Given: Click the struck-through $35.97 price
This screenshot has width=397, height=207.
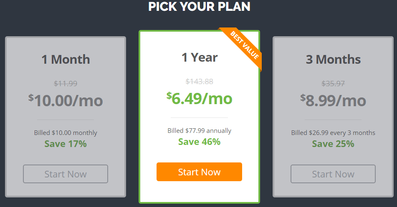Looking at the screenshot, I should pos(333,83).
